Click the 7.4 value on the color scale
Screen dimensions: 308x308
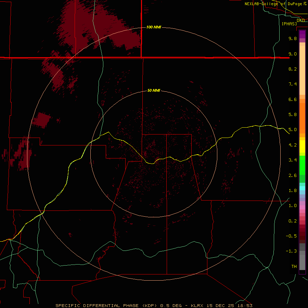point(293,84)
